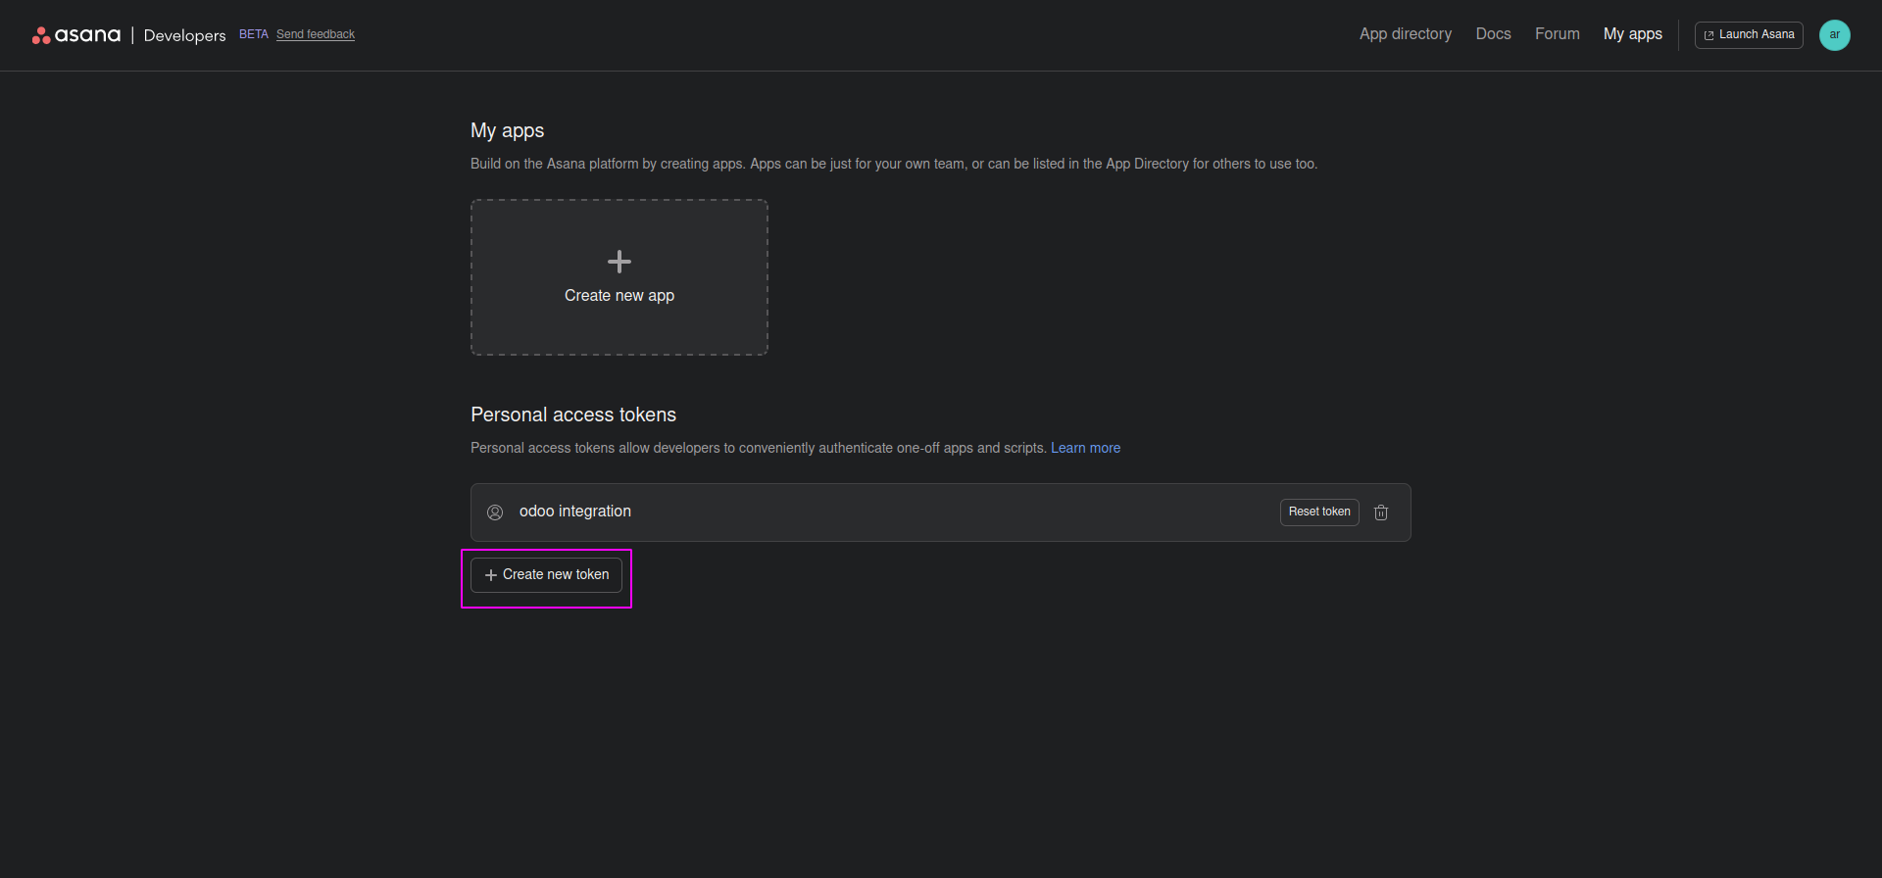Select My apps in top navigation
Screen dimensions: 1882x878
pyautogui.click(x=1632, y=34)
